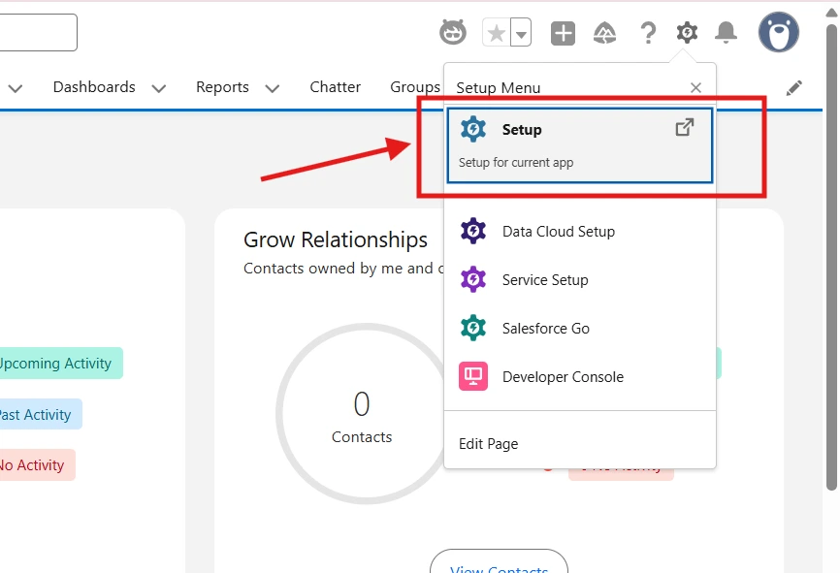This screenshot has height=573, width=840.
Task: Open the favorites list dropdown arrow
Action: point(522,34)
